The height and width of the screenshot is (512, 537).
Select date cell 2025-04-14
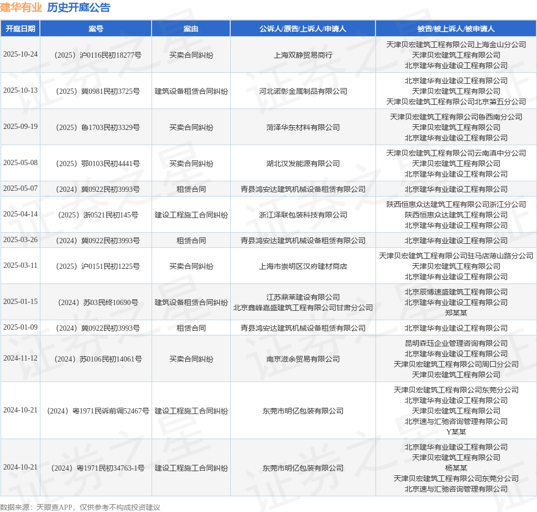point(20,214)
